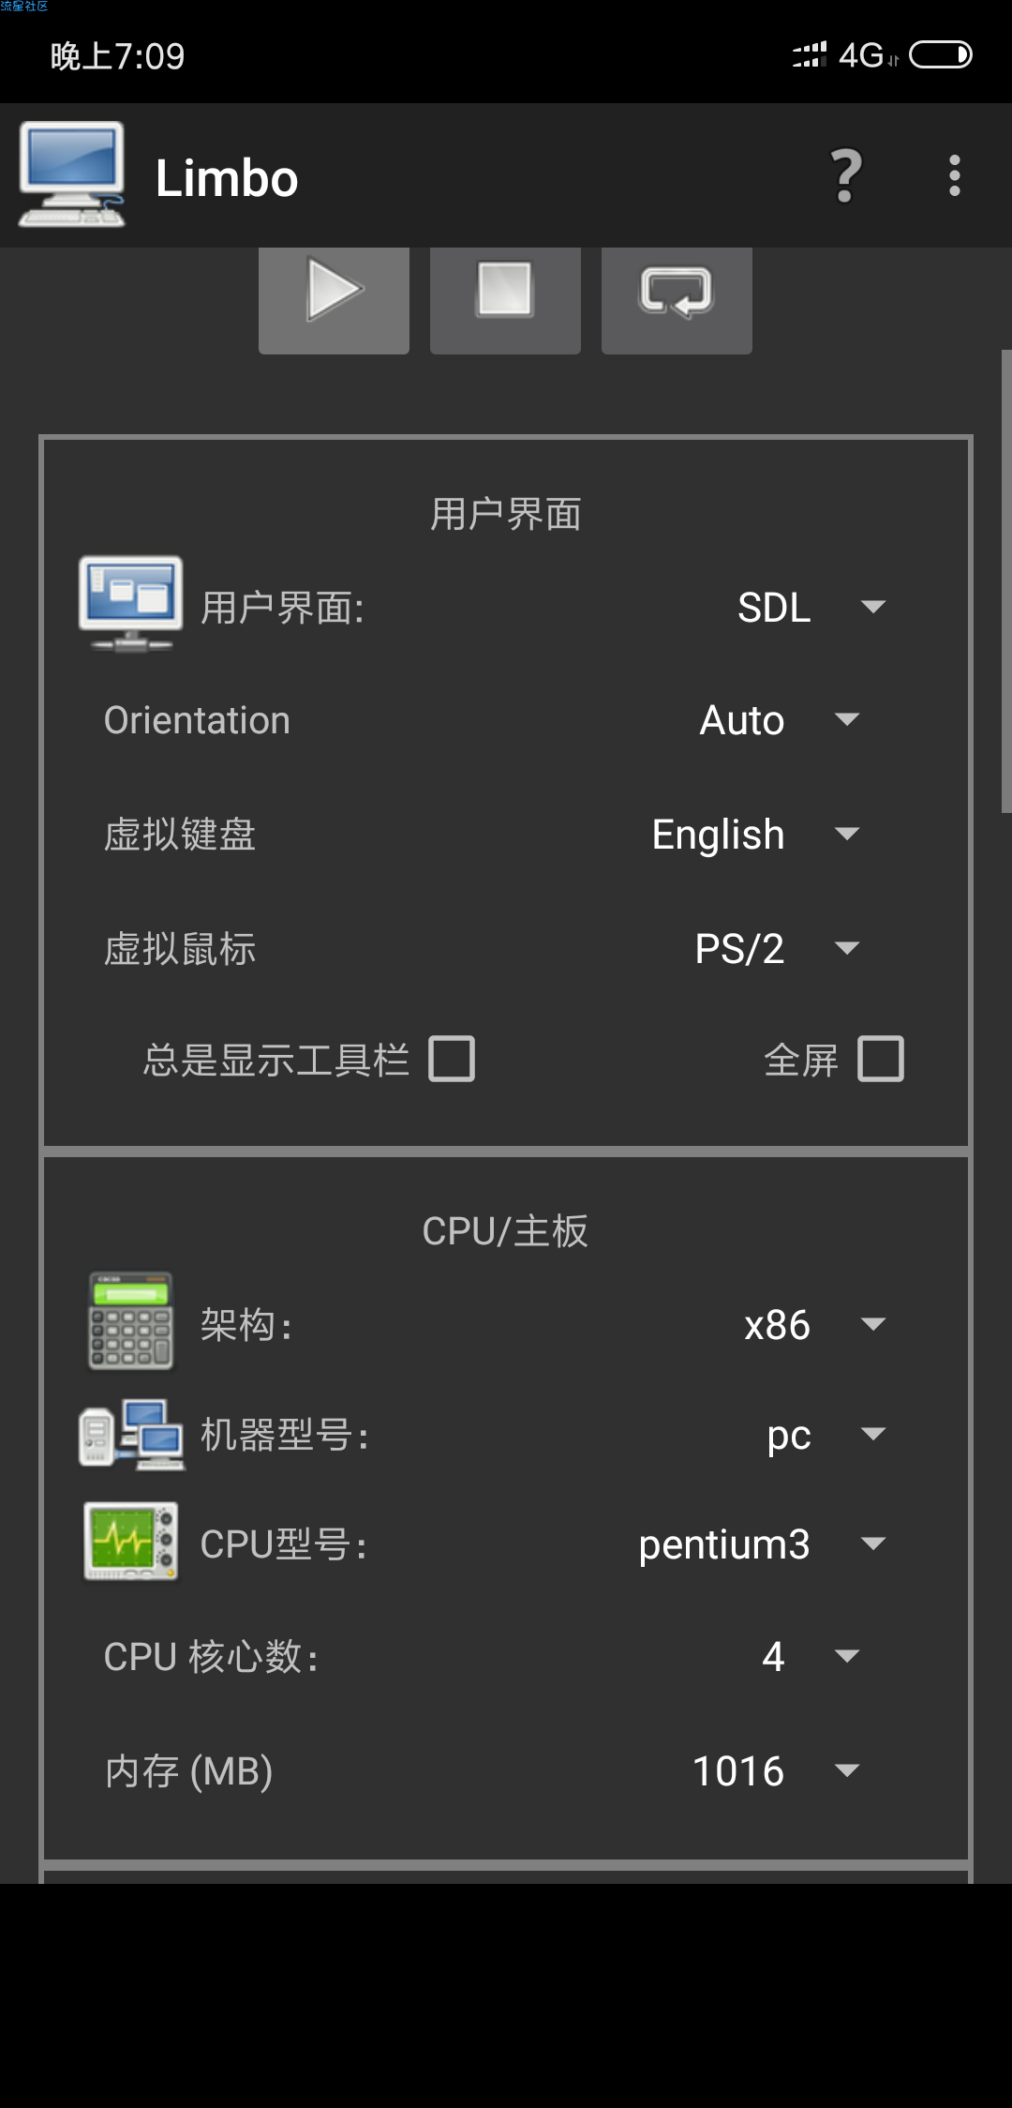Screen dimensions: 1012x2108
Task: Restart the virtual machine with the loop icon
Action: pos(677,299)
